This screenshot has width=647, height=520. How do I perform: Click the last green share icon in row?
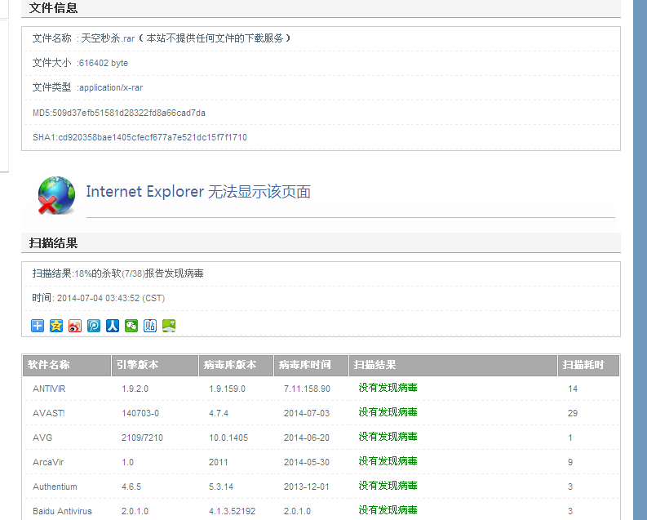169,326
